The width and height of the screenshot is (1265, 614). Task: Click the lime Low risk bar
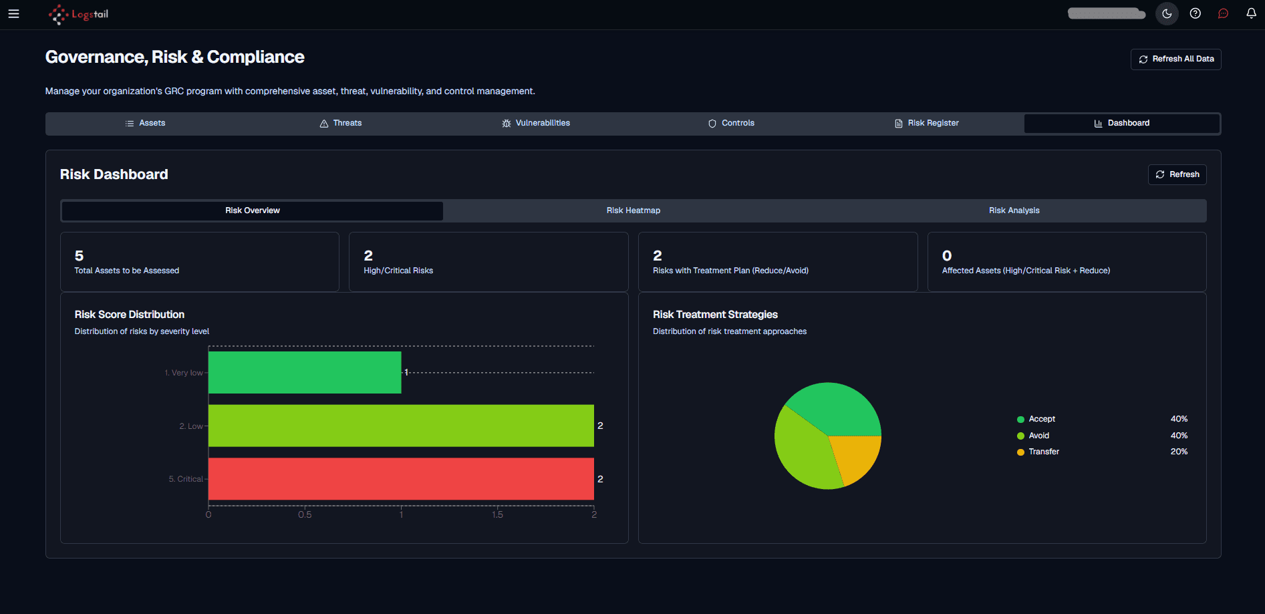pyautogui.click(x=401, y=426)
